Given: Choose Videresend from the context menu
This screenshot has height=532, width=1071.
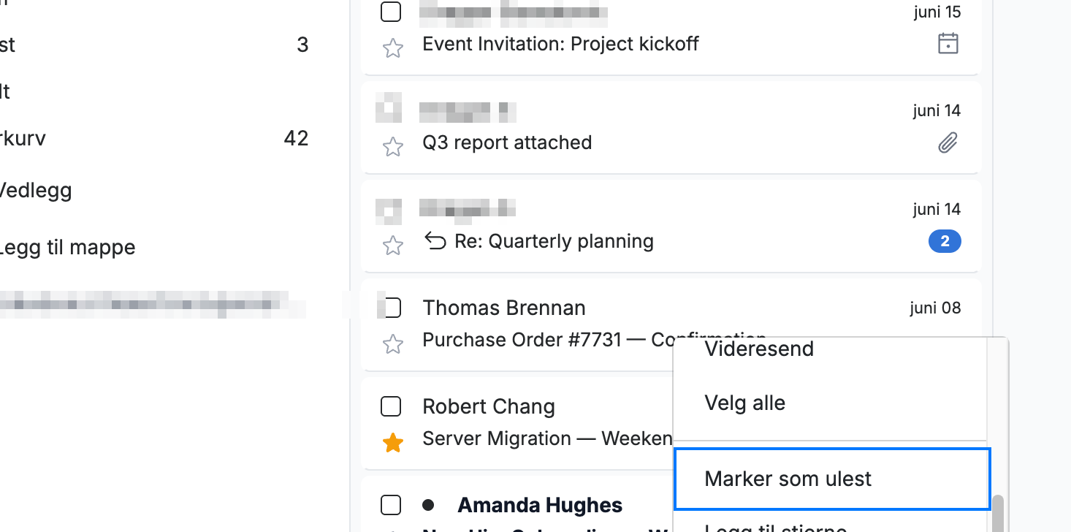Looking at the screenshot, I should click(759, 349).
